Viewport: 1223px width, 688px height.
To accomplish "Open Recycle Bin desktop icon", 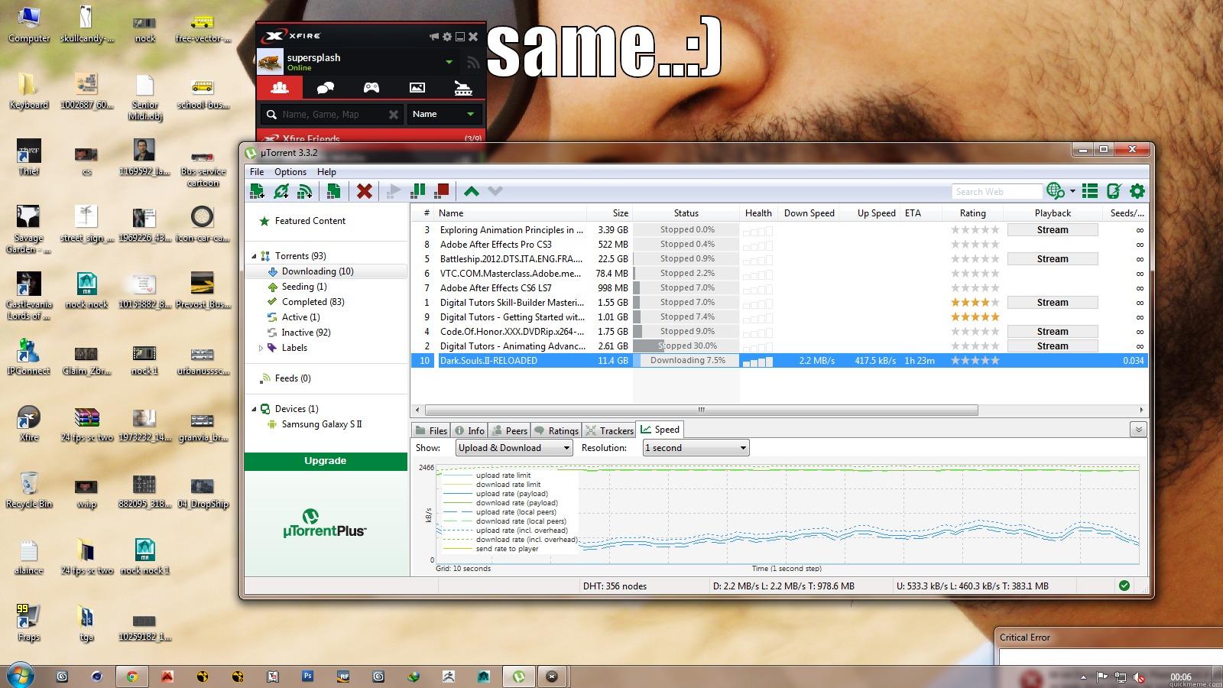I will (29, 489).
